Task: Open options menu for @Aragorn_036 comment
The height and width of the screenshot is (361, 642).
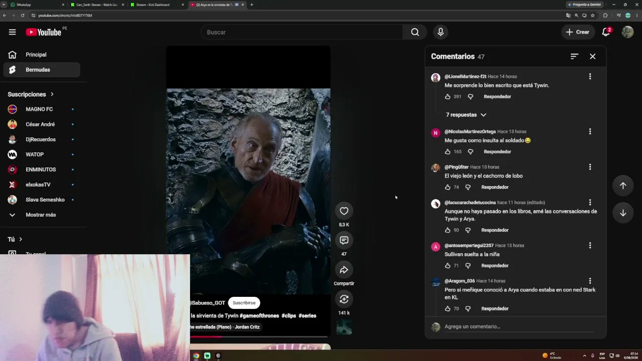Action: (590, 281)
